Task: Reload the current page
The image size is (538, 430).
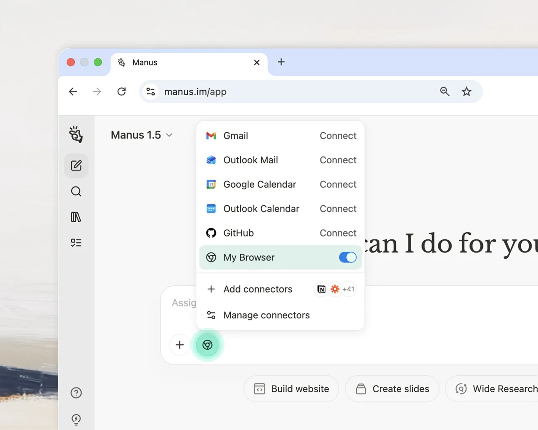Action: pos(121,92)
